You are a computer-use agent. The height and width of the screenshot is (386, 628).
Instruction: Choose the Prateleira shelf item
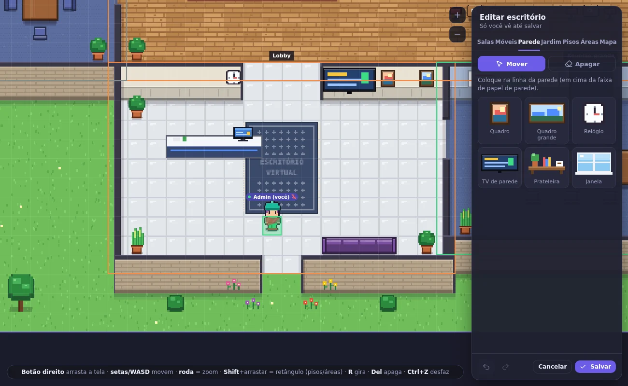click(x=546, y=167)
